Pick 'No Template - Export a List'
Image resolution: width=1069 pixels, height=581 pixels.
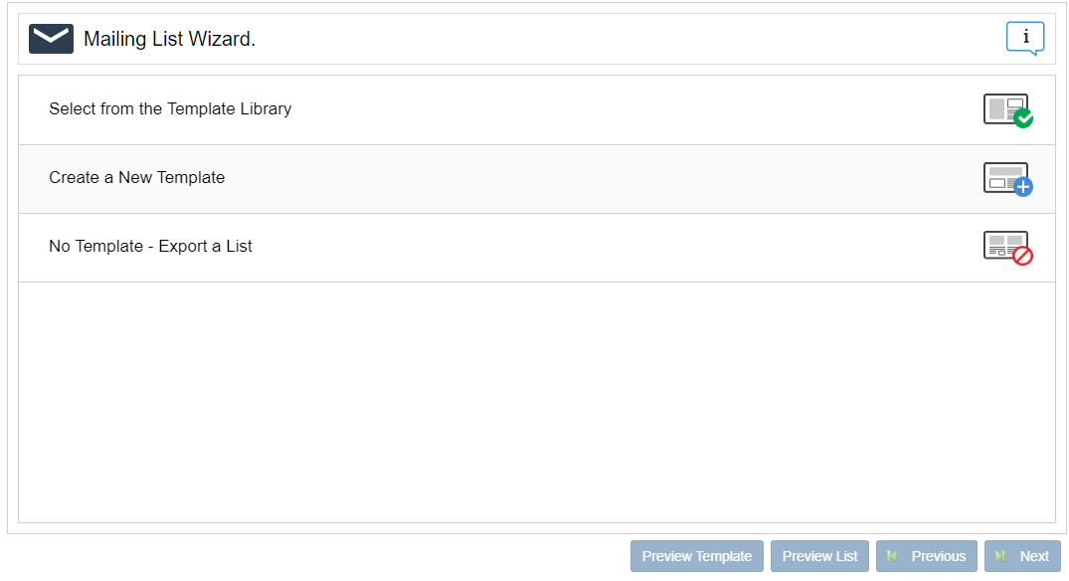(151, 247)
